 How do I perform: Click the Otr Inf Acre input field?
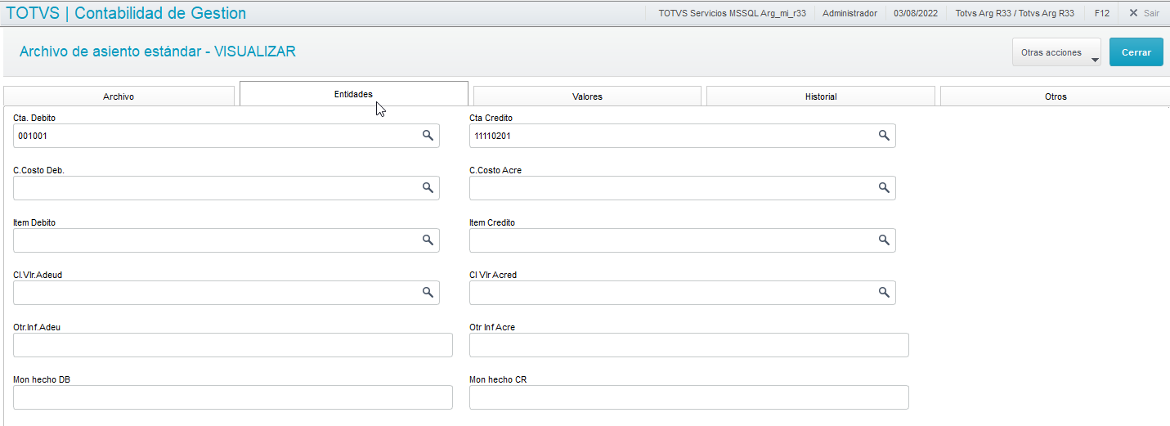[689, 345]
